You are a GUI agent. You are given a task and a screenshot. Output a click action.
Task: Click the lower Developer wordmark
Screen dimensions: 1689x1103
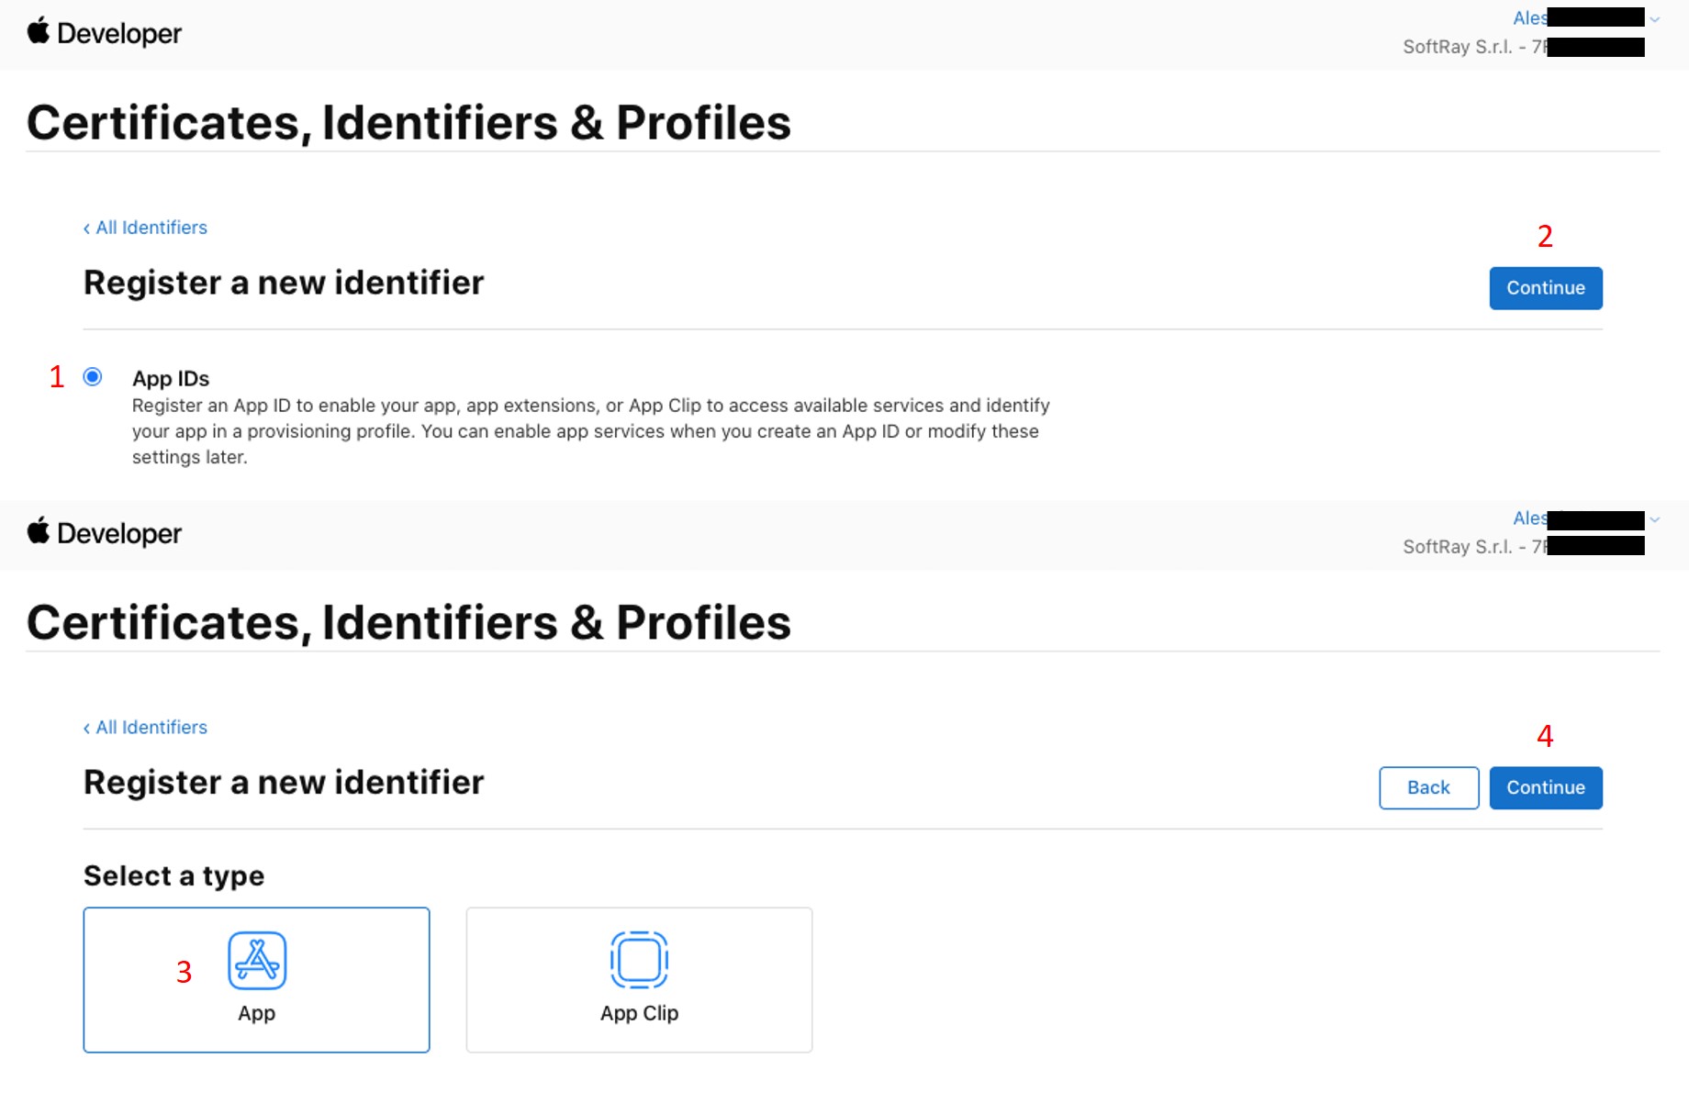[119, 534]
